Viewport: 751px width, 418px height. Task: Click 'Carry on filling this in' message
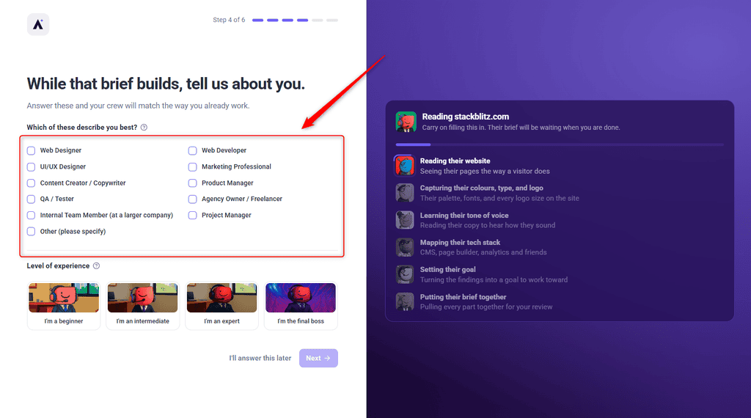point(521,128)
